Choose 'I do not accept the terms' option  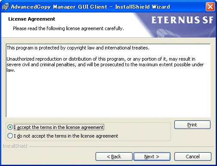[10, 136]
